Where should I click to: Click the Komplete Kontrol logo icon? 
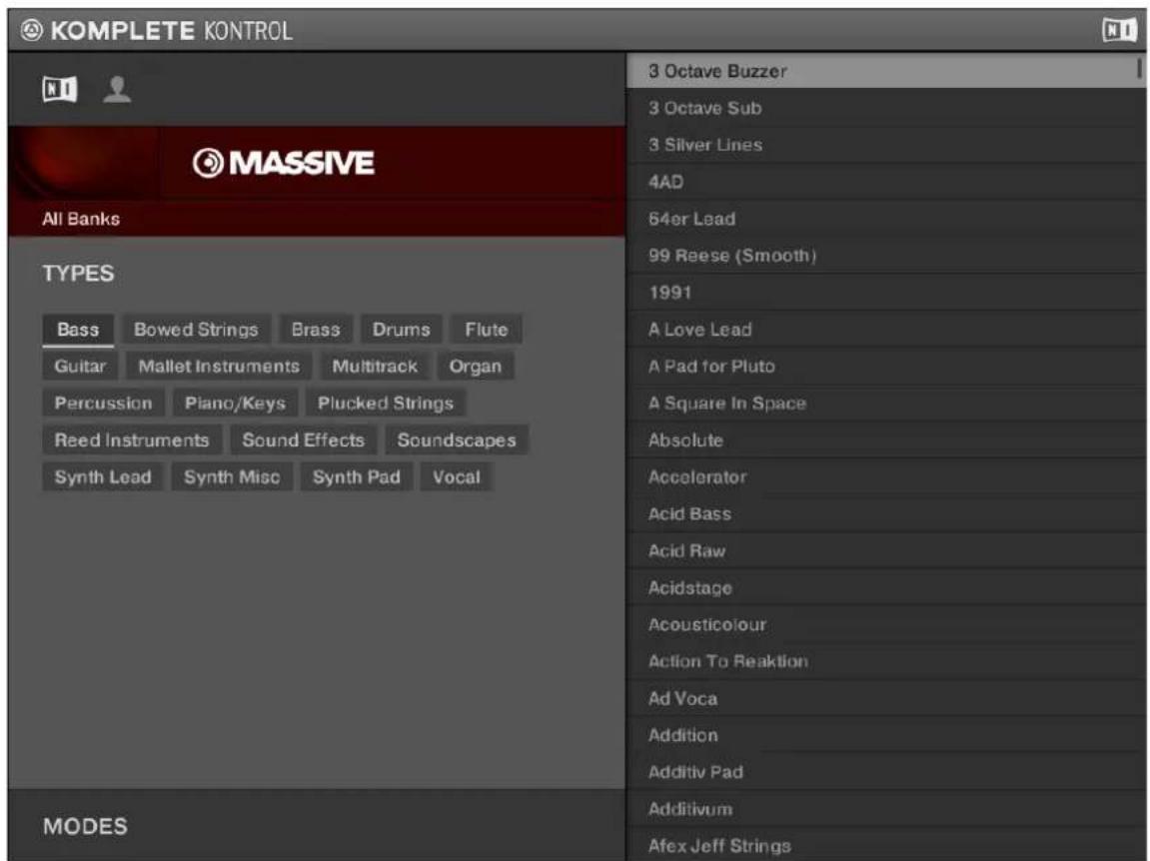click(32, 30)
